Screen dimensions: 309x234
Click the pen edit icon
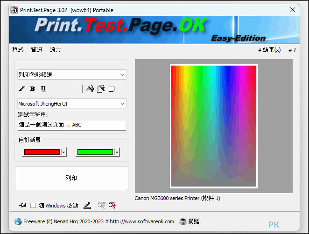pyautogui.click(x=87, y=206)
